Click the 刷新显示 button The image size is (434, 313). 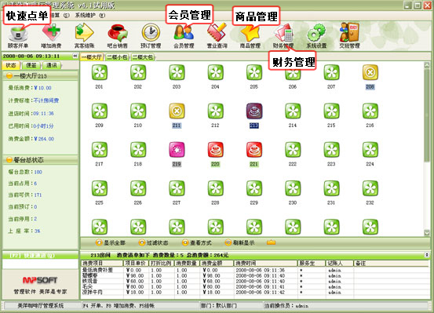[239, 242]
